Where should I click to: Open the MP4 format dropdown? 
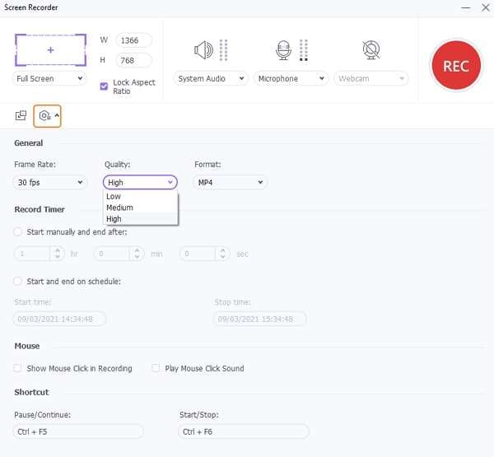tap(231, 183)
